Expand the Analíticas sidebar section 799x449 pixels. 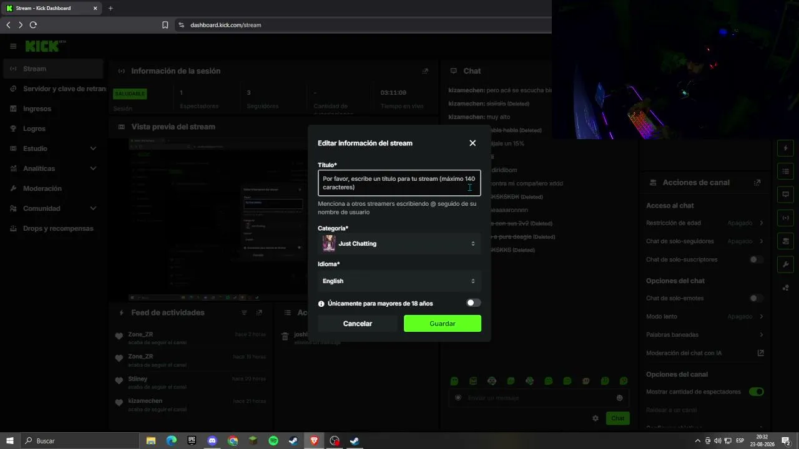pos(54,168)
